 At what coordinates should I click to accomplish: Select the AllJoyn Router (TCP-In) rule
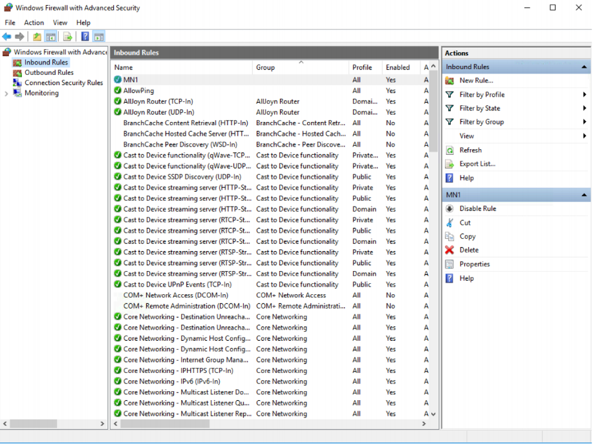click(x=271, y=101)
